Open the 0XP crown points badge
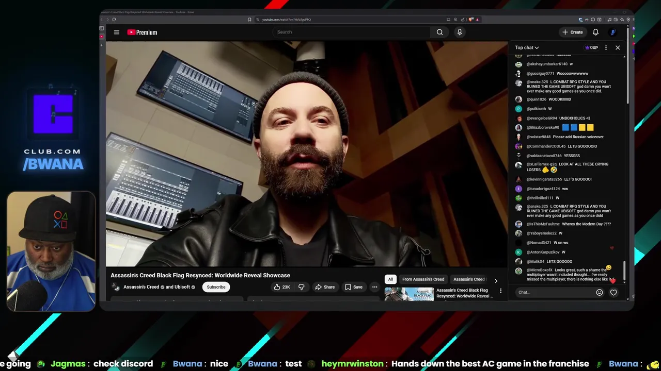The height and width of the screenshot is (371, 661). (x=592, y=47)
